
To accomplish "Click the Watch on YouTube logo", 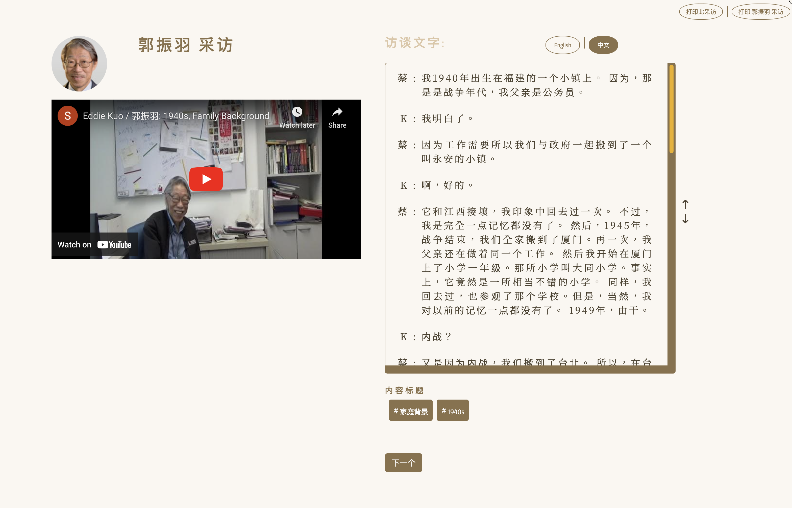I will (x=114, y=245).
